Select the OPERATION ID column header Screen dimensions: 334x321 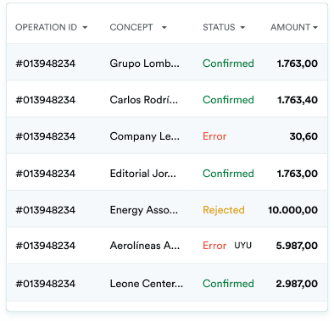point(46,27)
